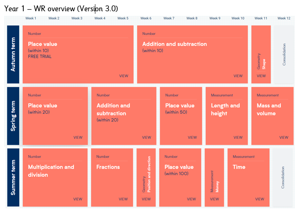Click the Week 5 column header

123,18
